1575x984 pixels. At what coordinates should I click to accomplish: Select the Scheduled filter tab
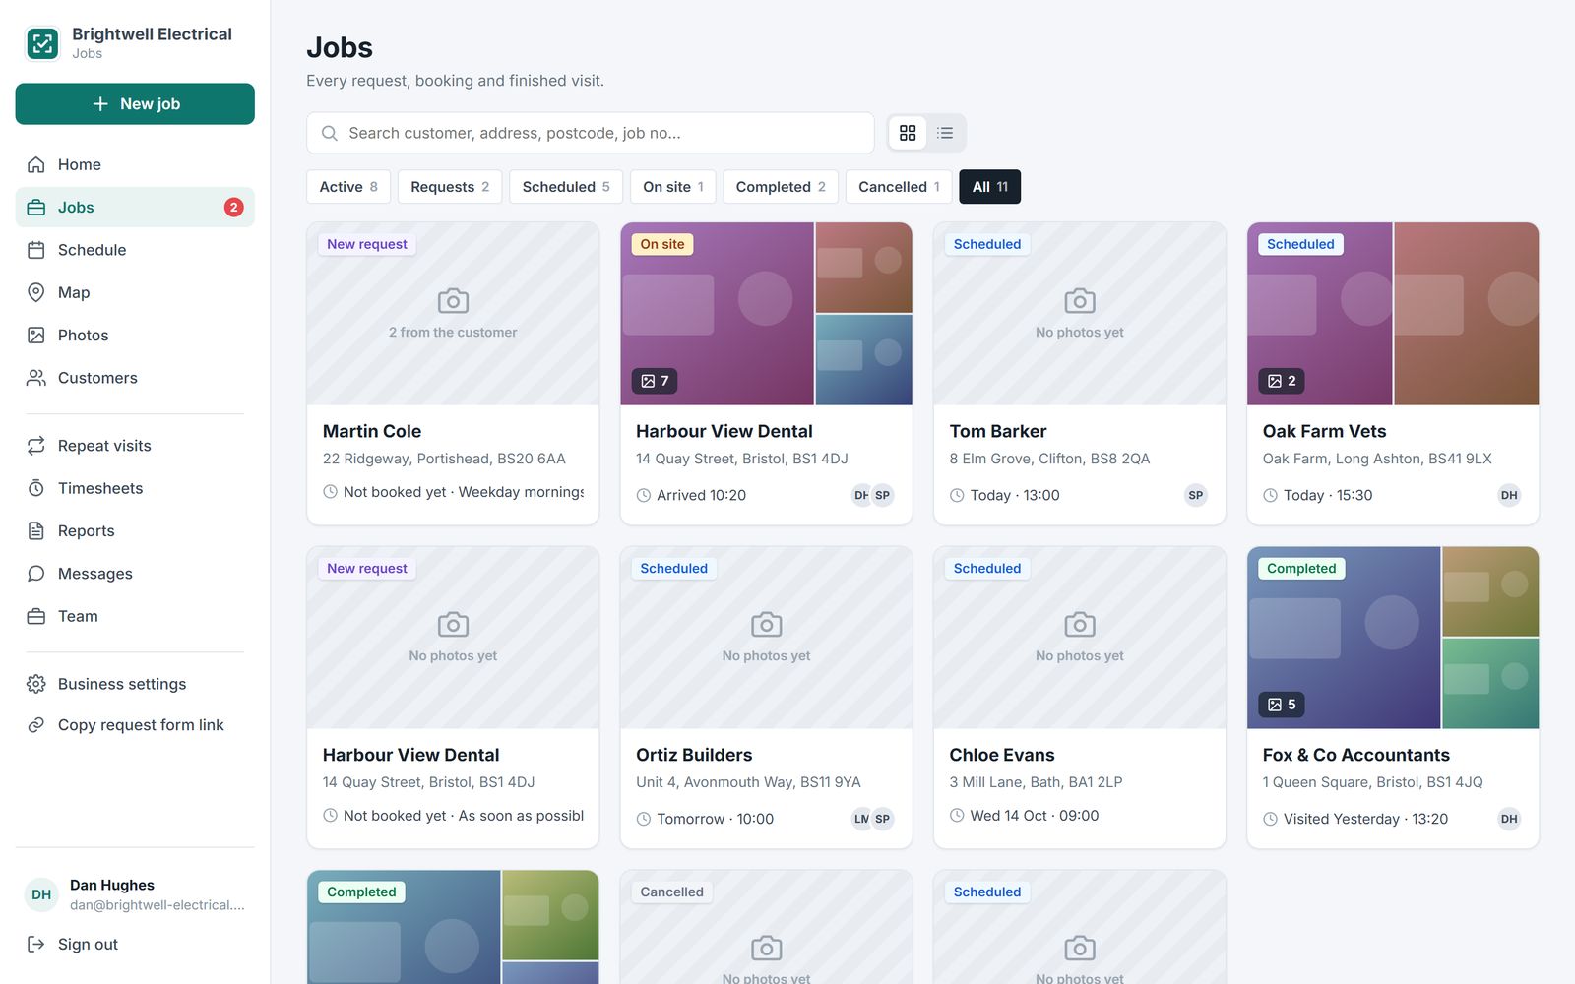pyautogui.click(x=566, y=187)
